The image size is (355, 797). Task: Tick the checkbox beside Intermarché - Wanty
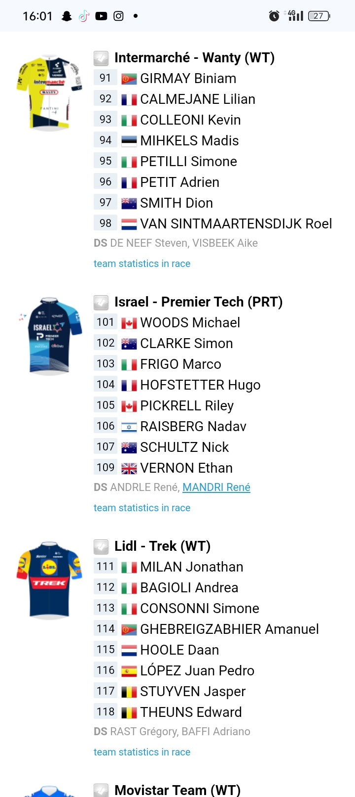pyautogui.click(x=101, y=58)
